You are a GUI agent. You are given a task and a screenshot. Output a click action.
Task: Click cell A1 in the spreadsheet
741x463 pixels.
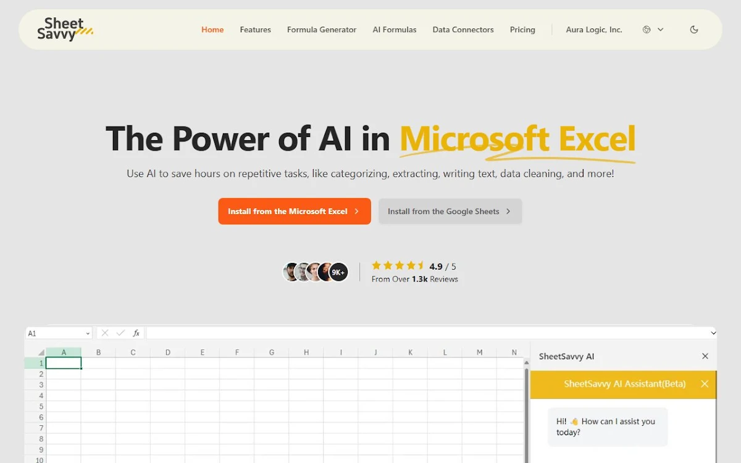pos(64,363)
